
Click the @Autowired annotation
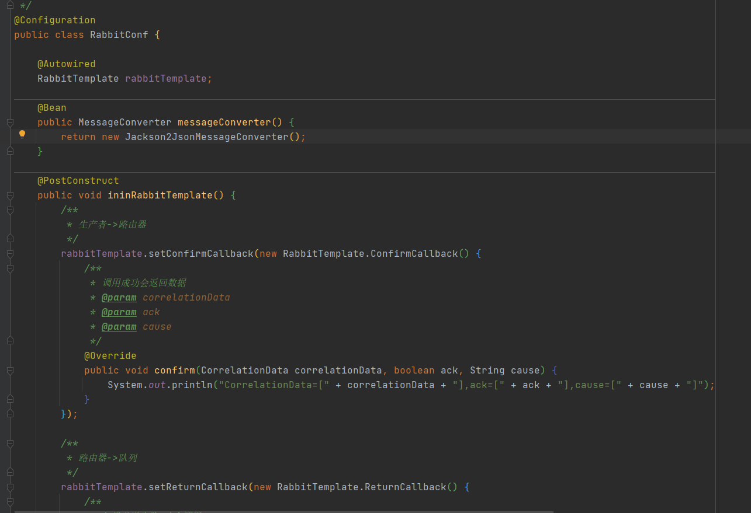(67, 64)
